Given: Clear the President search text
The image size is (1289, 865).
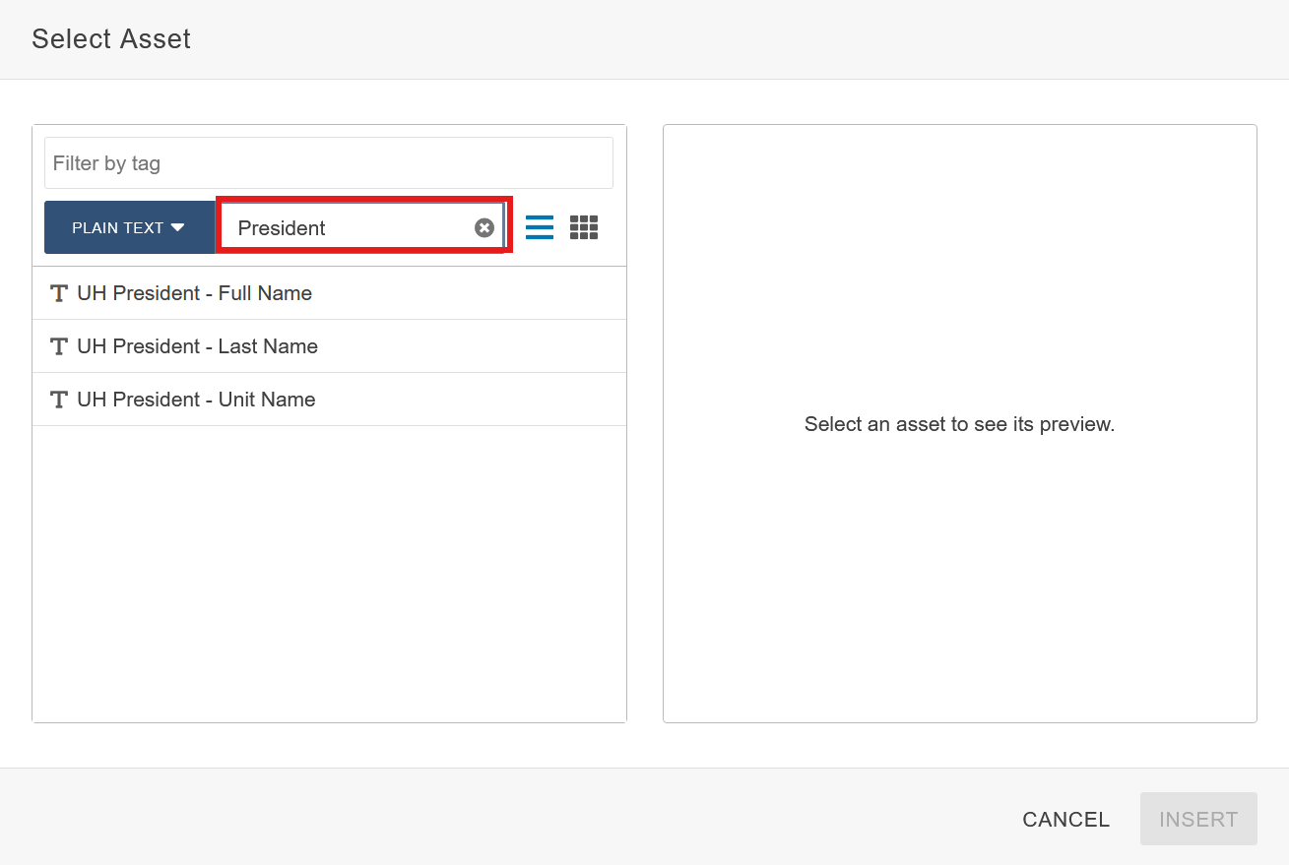Looking at the screenshot, I should coord(483,227).
